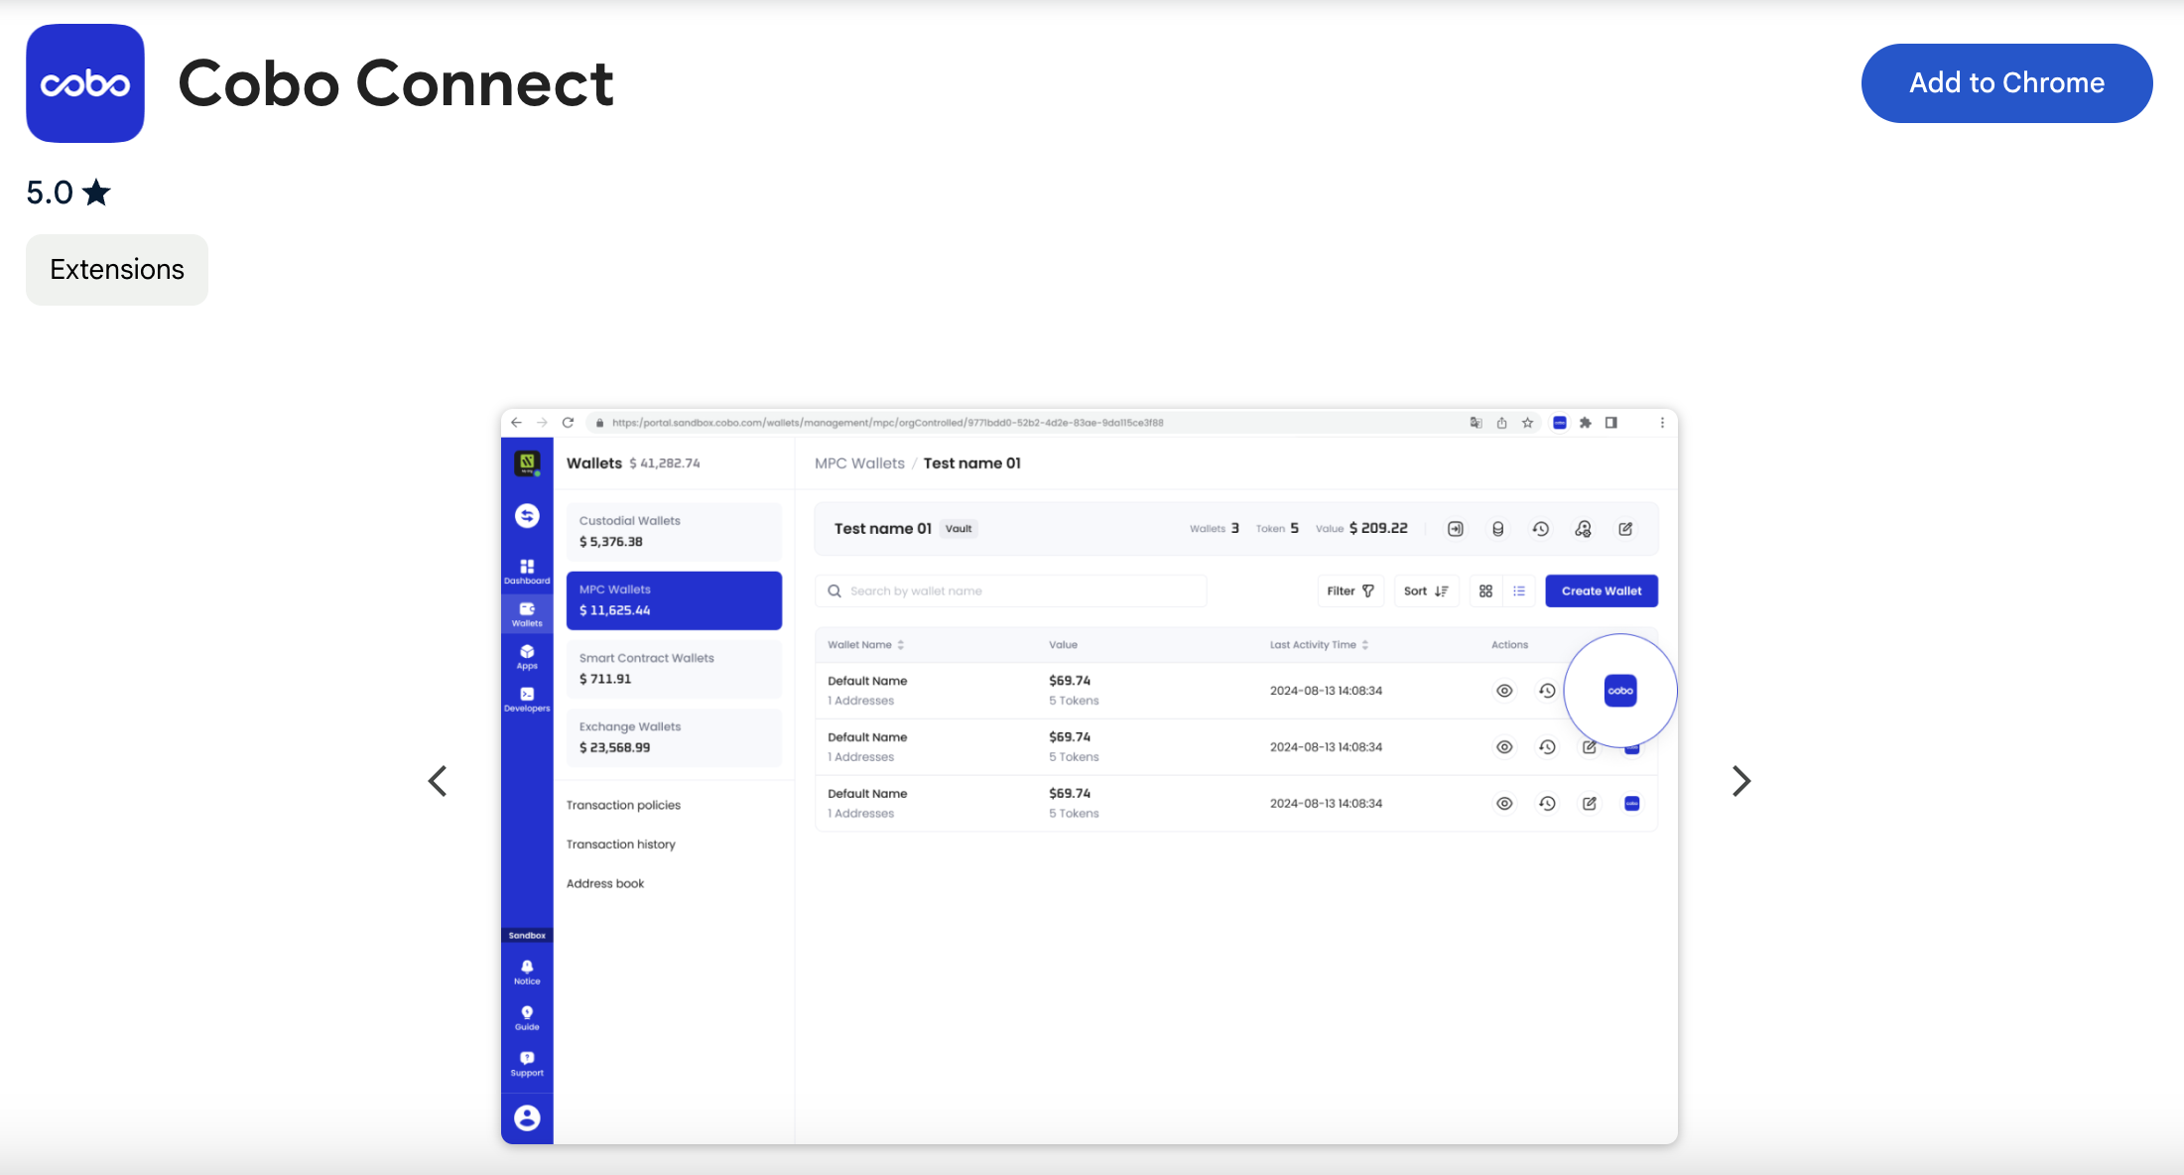Image resolution: width=2184 pixels, height=1175 pixels.
Task: Reload the page in the previewed browser
Action: 569,423
